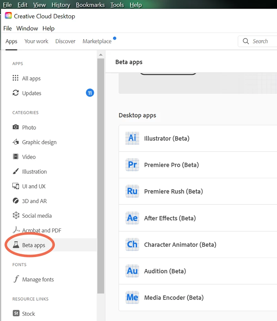
Task: Click the Beta apps flask icon
Action: 16,245
